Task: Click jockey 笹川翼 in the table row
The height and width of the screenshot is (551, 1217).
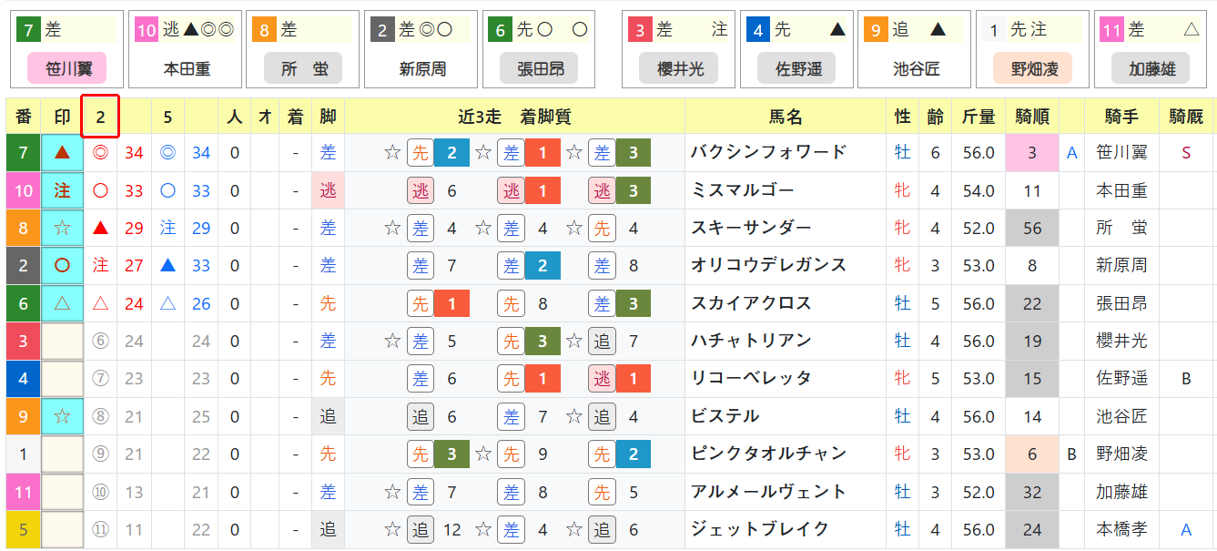Action: [1121, 152]
